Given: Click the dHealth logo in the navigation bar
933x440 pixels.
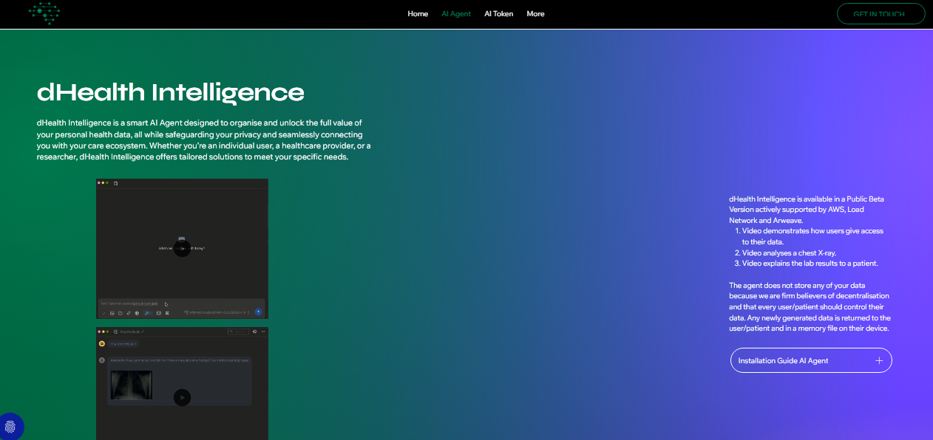Looking at the screenshot, I should coord(44,13).
